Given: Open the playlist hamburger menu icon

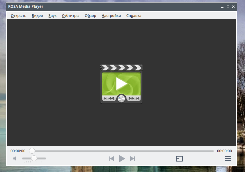Looking at the screenshot, I should pyautogui.click(x=228, y=158).
